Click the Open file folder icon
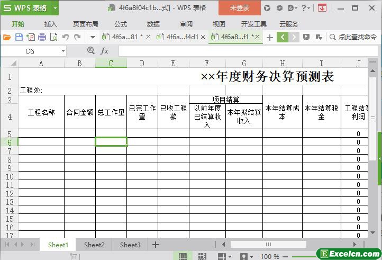The width and height of the screenshot is (382, 260). [7, 37]
